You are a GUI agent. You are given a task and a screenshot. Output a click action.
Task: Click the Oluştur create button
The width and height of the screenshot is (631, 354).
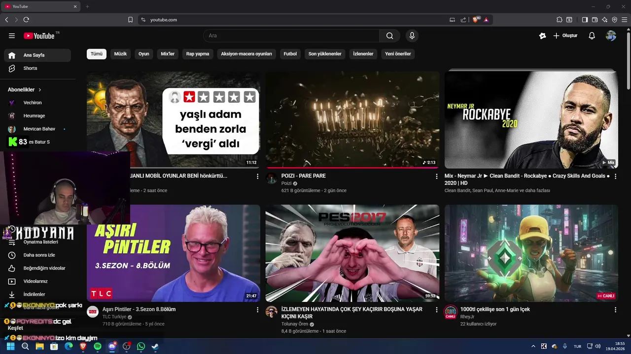tap(565, 36)
